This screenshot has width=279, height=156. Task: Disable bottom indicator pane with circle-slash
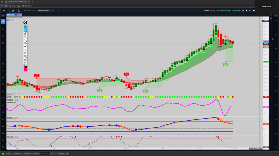tap(8, 137)
